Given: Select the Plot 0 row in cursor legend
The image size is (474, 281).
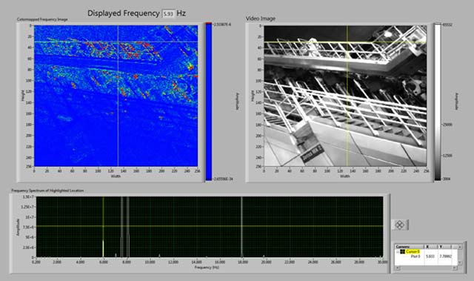Looking at the screenshot, I should coord(415,257).
